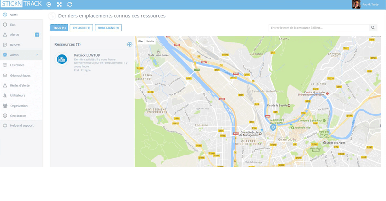Click the beacon icon beside Les balises
The width and height of the screenshot is (386, 201).
coord(5,65)
